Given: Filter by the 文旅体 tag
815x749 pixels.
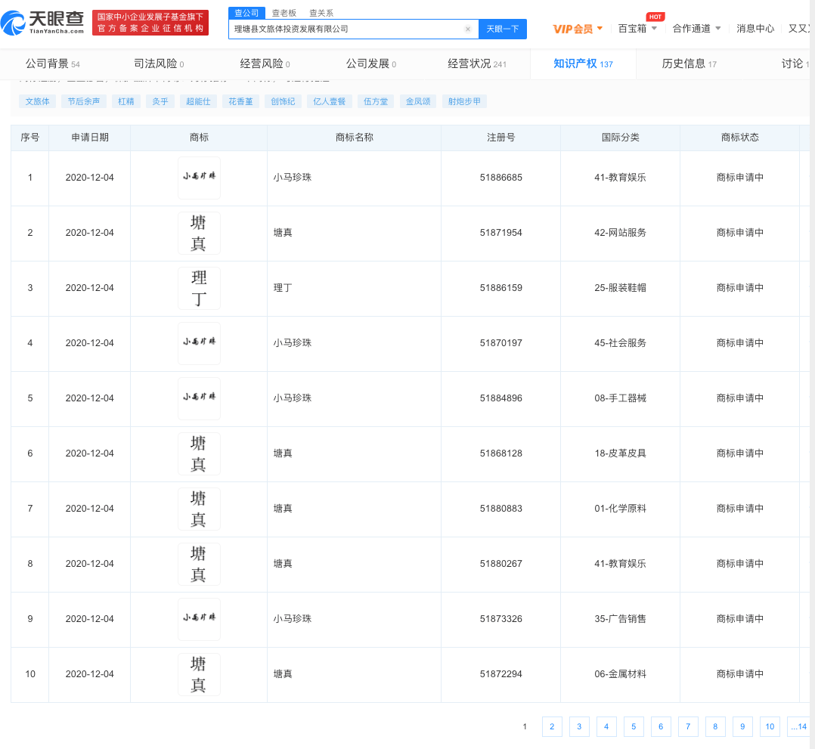Looking at the screenshot, I should click(38, 101).
